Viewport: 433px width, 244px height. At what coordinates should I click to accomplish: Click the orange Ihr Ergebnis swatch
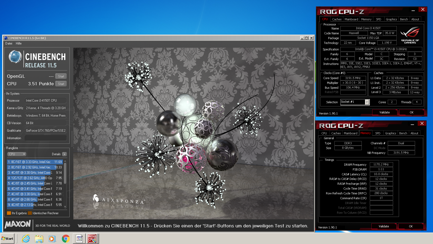9,213
